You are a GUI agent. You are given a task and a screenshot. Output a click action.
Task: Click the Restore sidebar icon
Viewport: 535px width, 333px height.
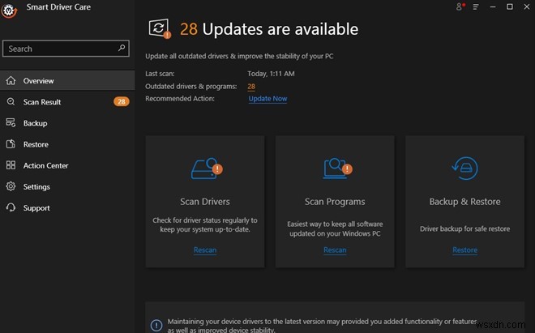point(11,144)
